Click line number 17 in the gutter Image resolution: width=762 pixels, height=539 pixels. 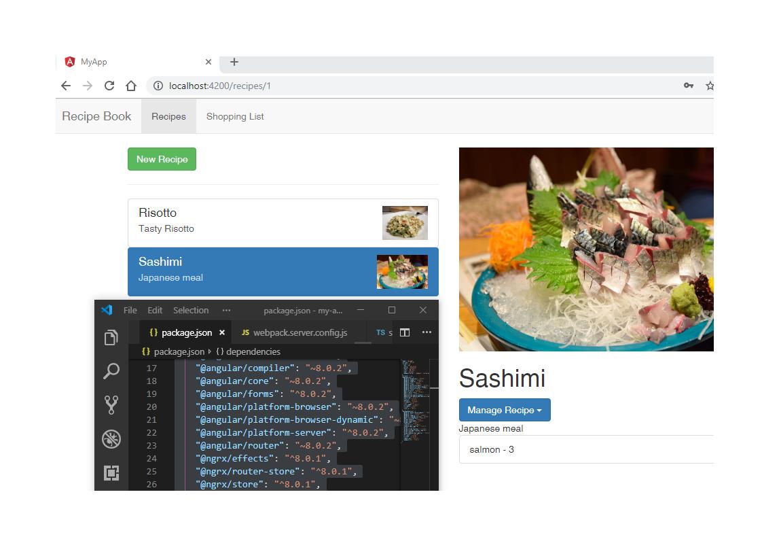click(151, 368)
